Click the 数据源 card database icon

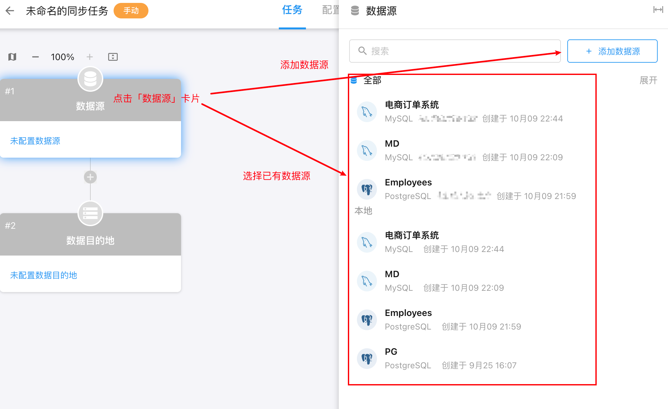(x=90, y=79)
